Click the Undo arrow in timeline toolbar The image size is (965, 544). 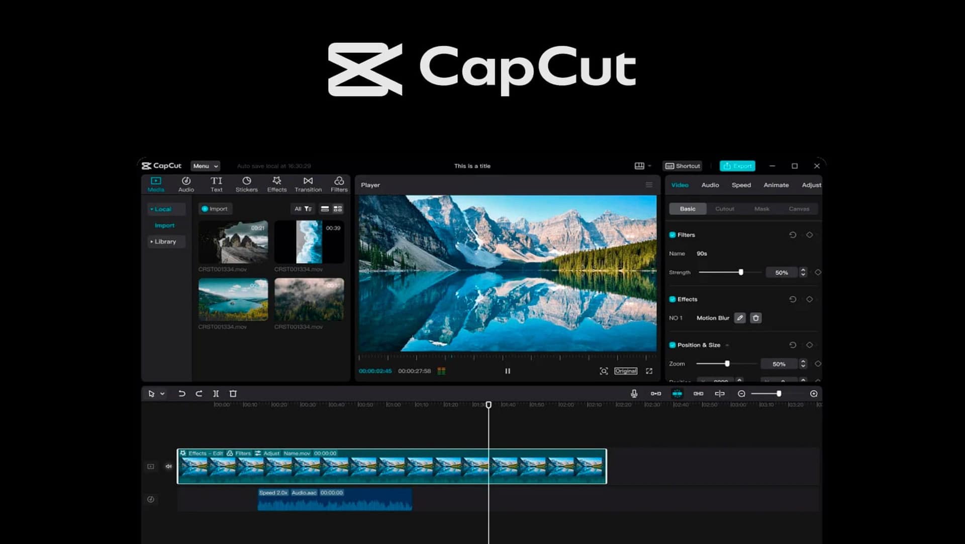pyautogui.click(x=182, y=394)
